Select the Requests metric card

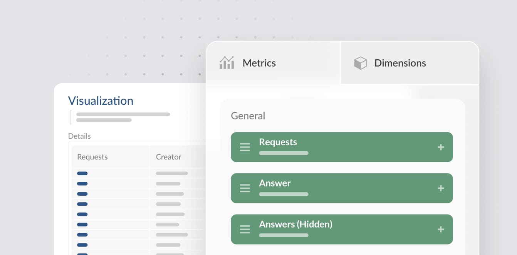(342, 147)
